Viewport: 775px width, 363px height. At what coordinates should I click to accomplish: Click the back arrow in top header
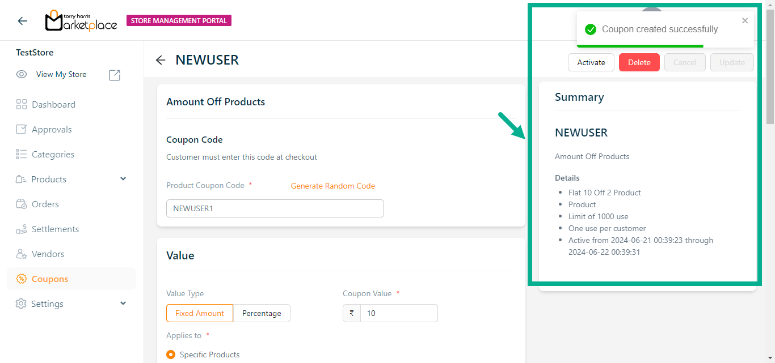[x=23, y=21]
